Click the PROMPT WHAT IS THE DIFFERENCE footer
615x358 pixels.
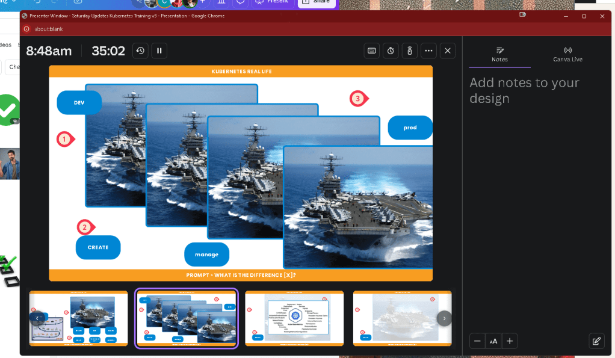241,275
